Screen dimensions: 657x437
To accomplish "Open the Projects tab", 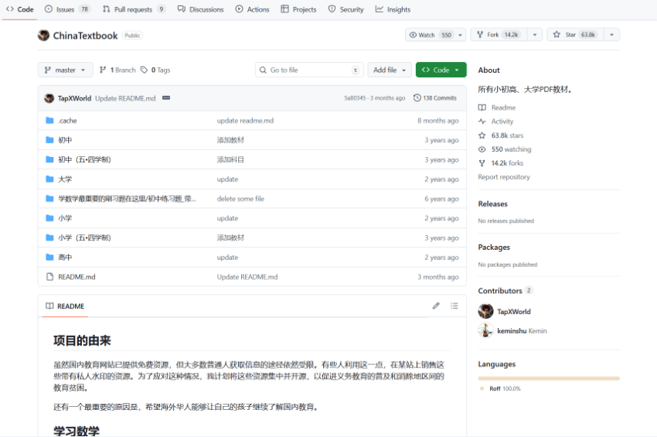I will (x=298, y=9).
